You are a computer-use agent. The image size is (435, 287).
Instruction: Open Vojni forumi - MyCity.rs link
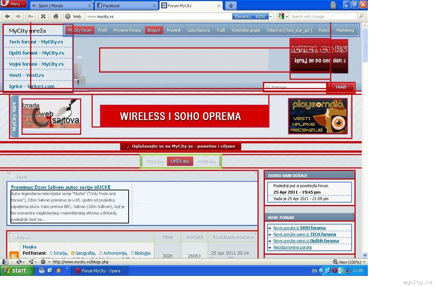click(36, 64)
